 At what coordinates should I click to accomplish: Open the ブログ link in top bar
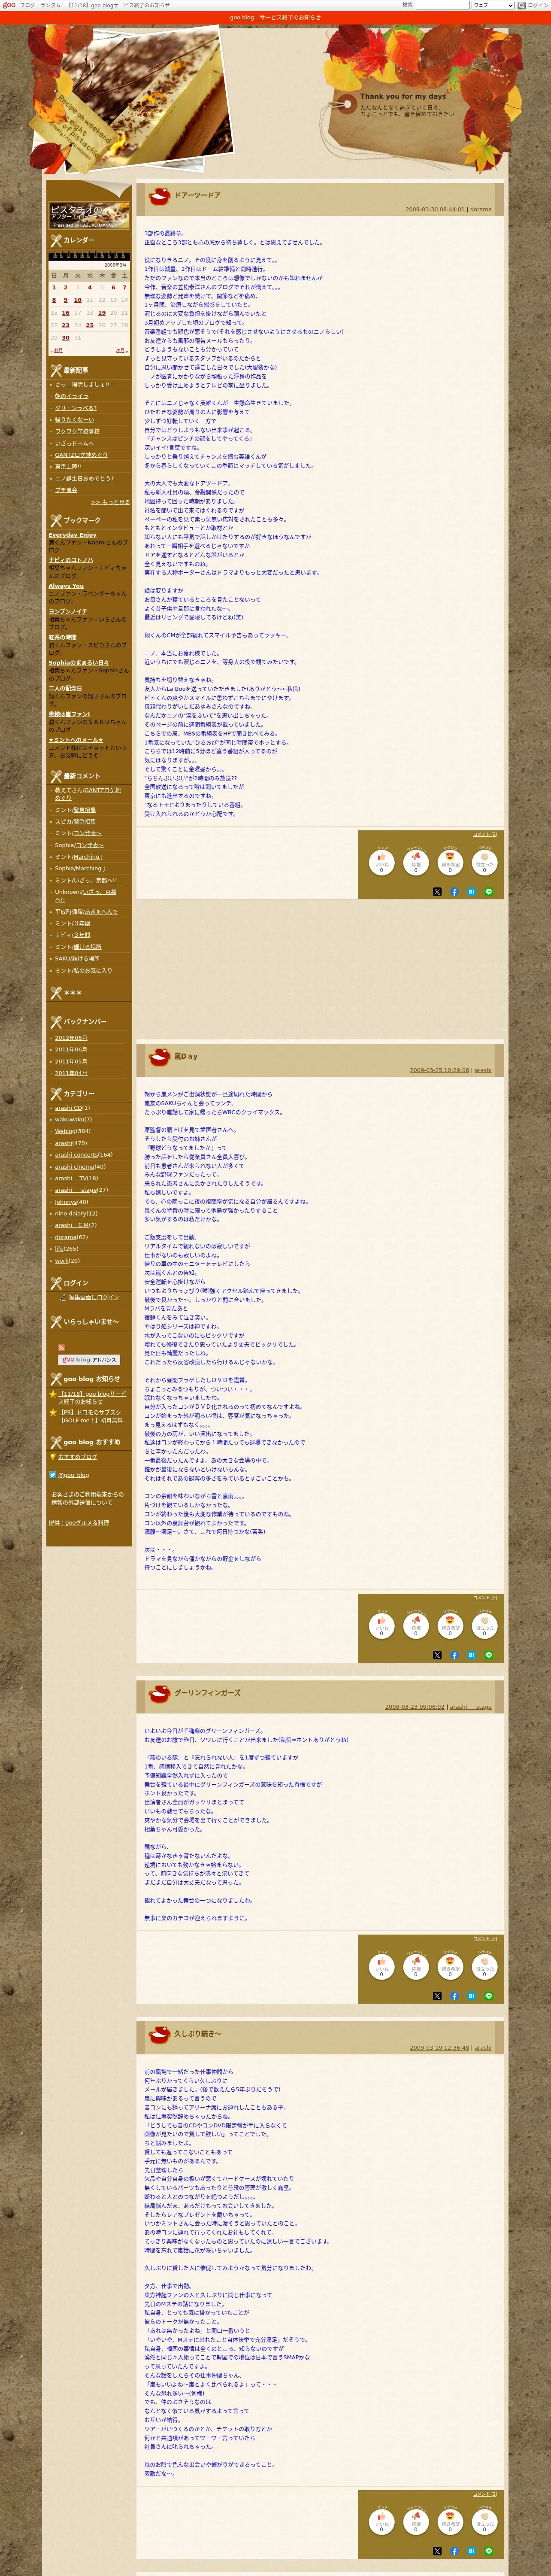click(x=27, y=5)
